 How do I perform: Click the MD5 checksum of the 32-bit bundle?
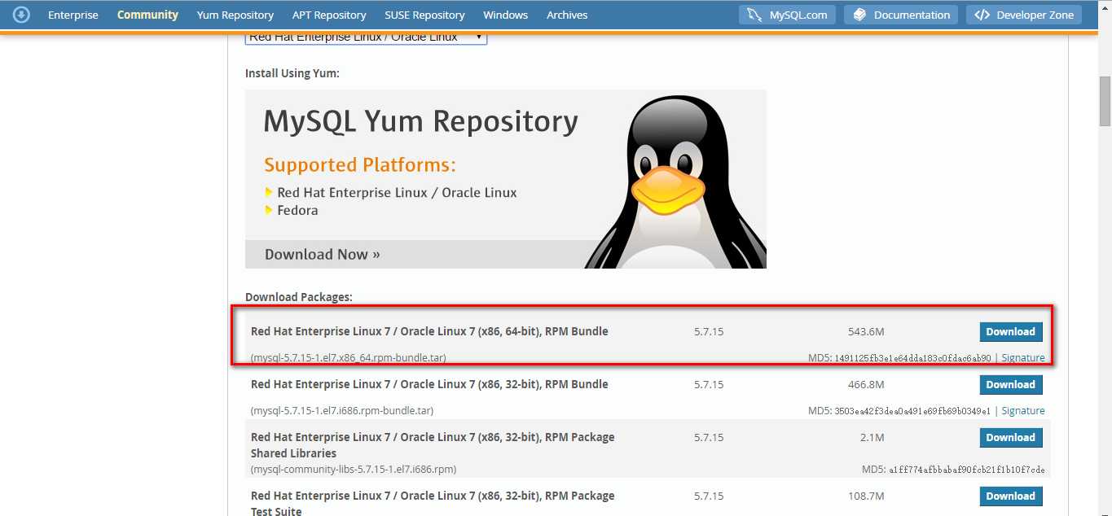click(x=912, y=411)
